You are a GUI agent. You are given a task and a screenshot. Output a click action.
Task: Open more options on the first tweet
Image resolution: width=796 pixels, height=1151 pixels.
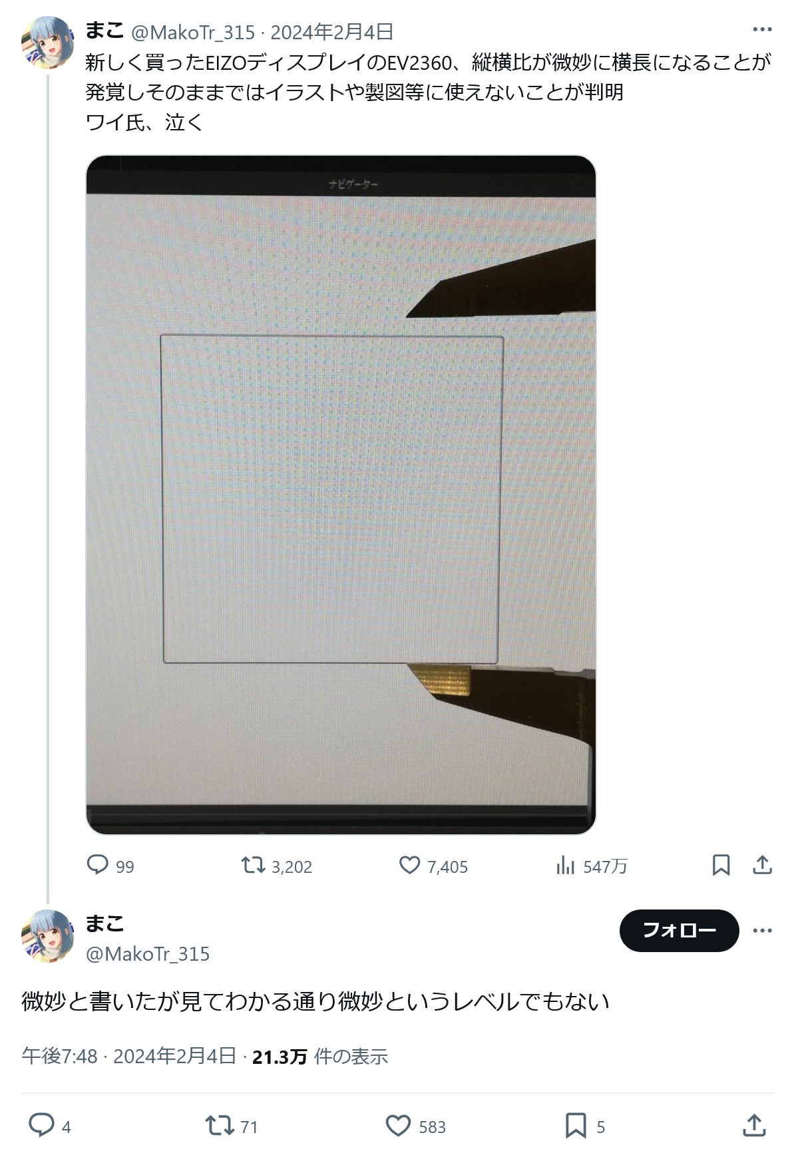(x=762, y=30)
